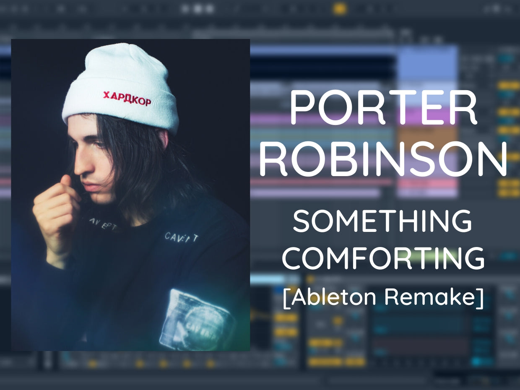Click the "[Ableton Remake]" label
The width and height of the screenshot is (520, 390).
coord(383,297)
